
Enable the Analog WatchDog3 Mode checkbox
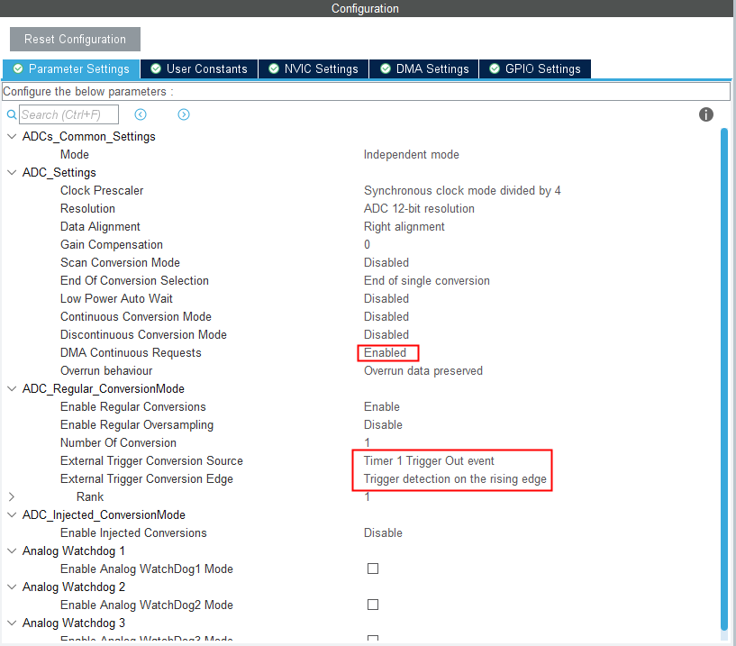(373, 641)
